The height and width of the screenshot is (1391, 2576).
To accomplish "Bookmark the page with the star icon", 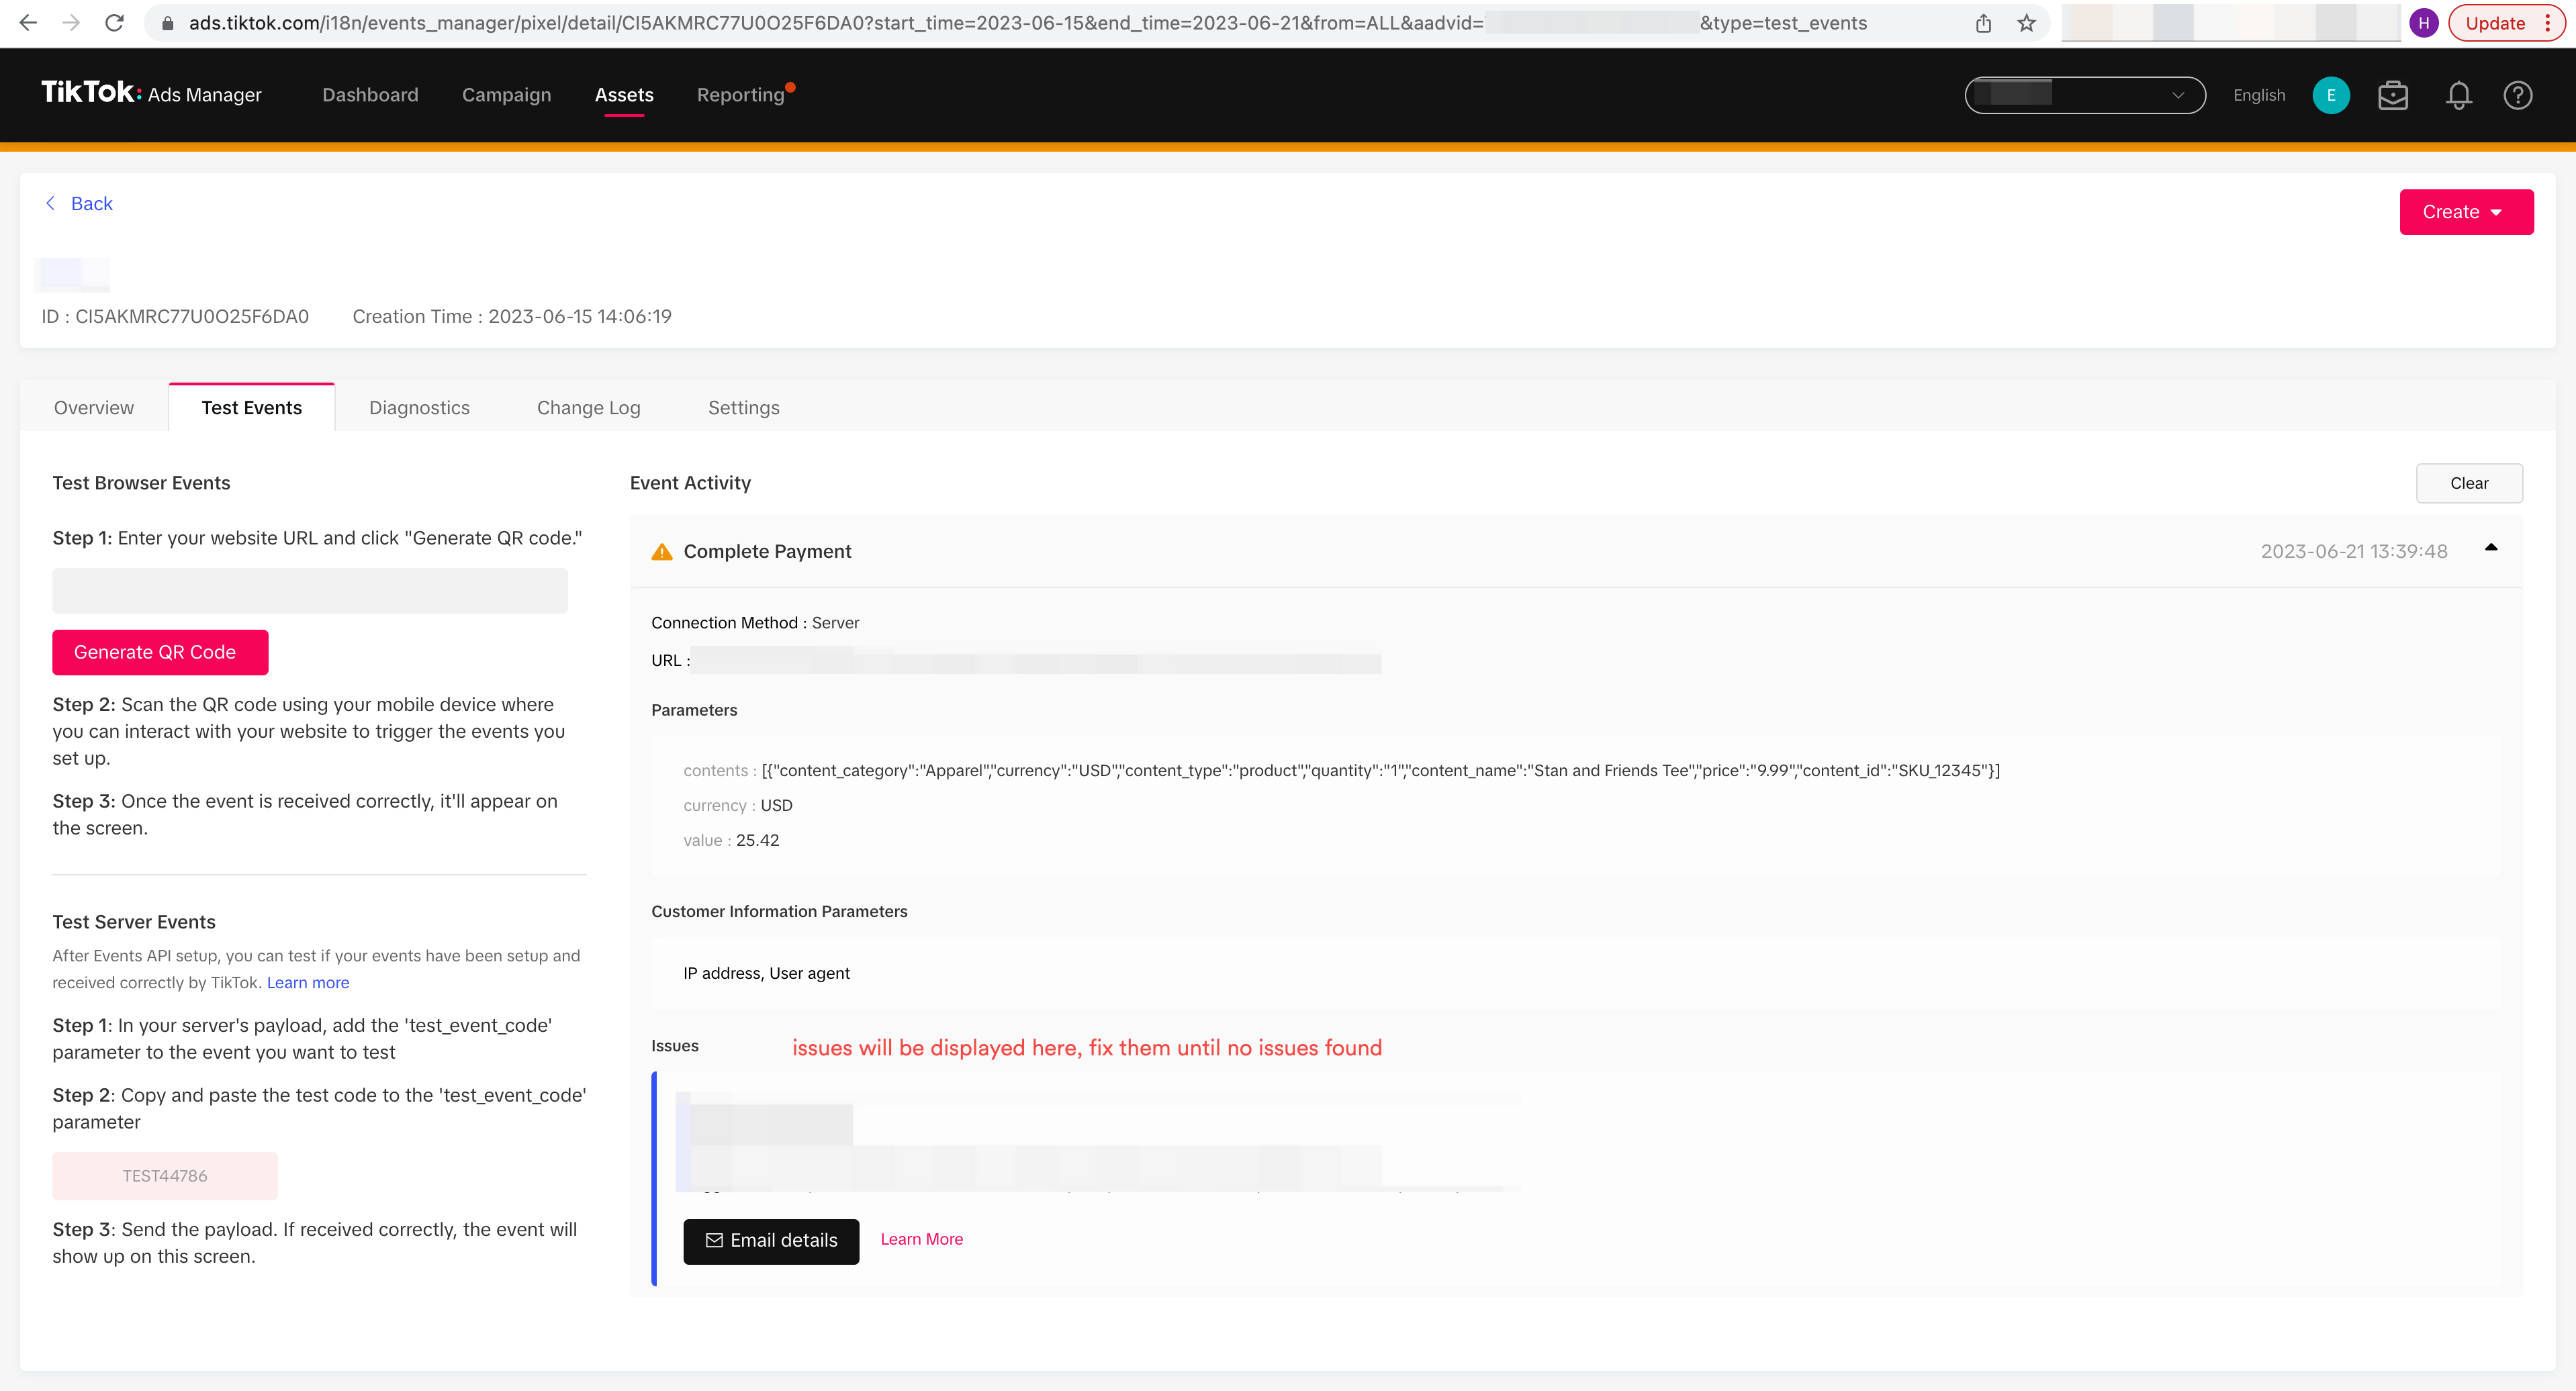I will [x=2028, y=22].
